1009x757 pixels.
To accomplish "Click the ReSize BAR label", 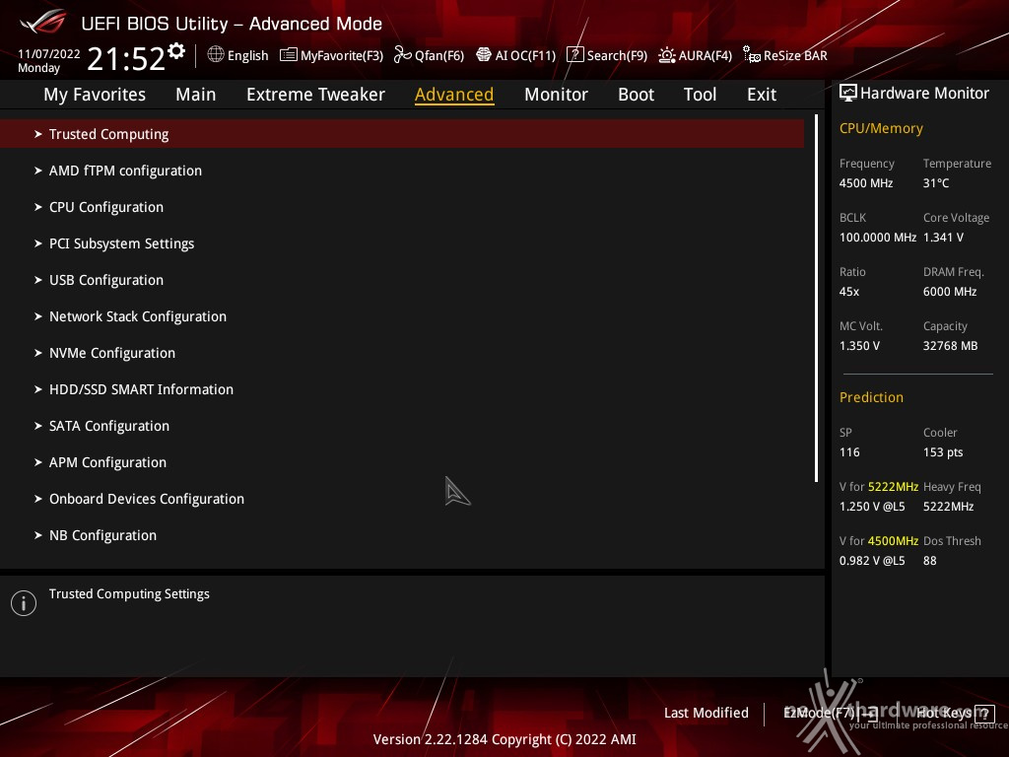I will coord(795,56).
